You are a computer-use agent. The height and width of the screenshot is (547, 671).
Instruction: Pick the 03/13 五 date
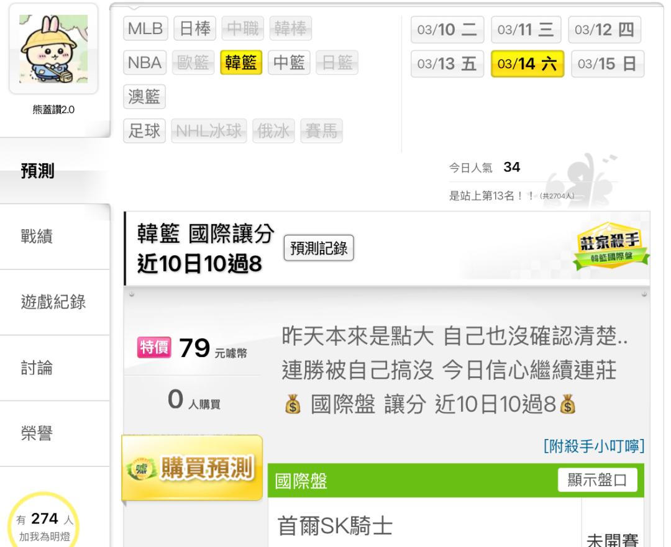pyautogui.click(x=447, y=64)
